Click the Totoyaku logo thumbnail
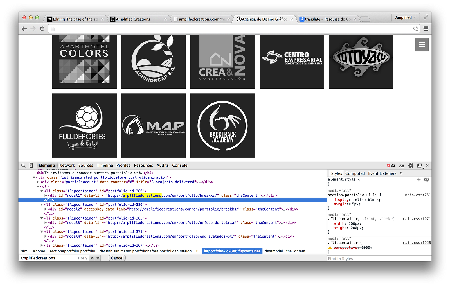 (361, 62)
